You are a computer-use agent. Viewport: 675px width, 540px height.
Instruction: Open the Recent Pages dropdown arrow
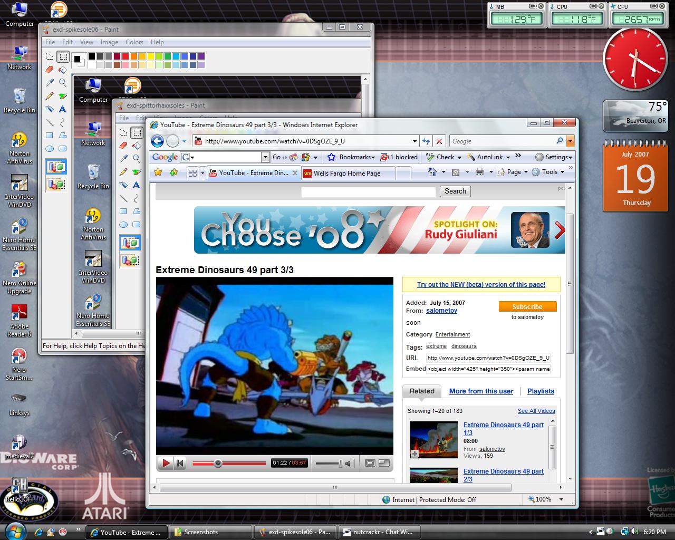[184, 141]
